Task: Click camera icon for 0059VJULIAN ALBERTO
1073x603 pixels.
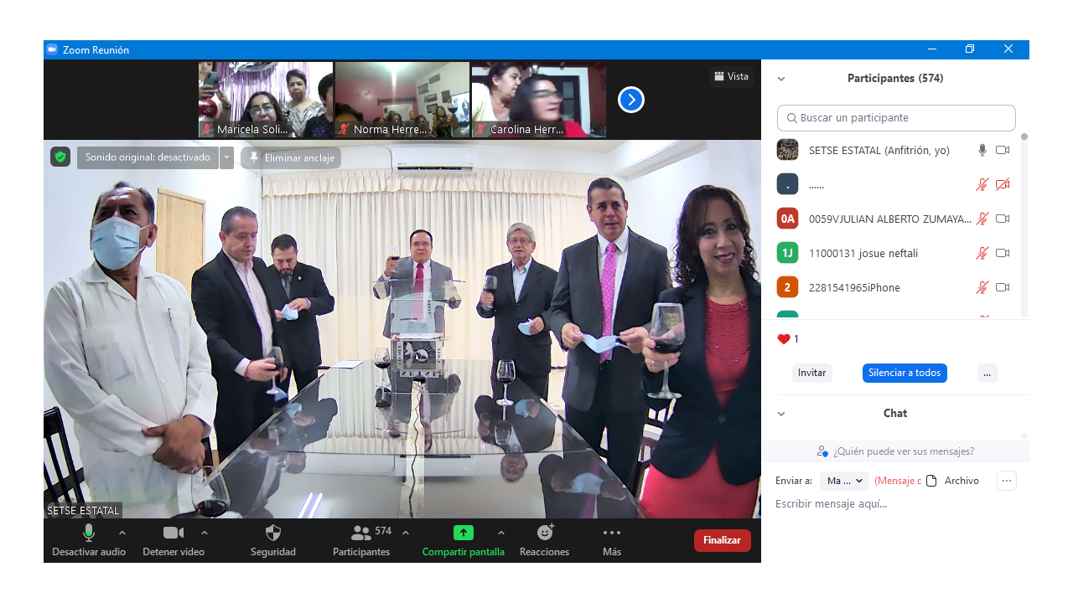Action: pyautogui.click(x=1003, y=219)
